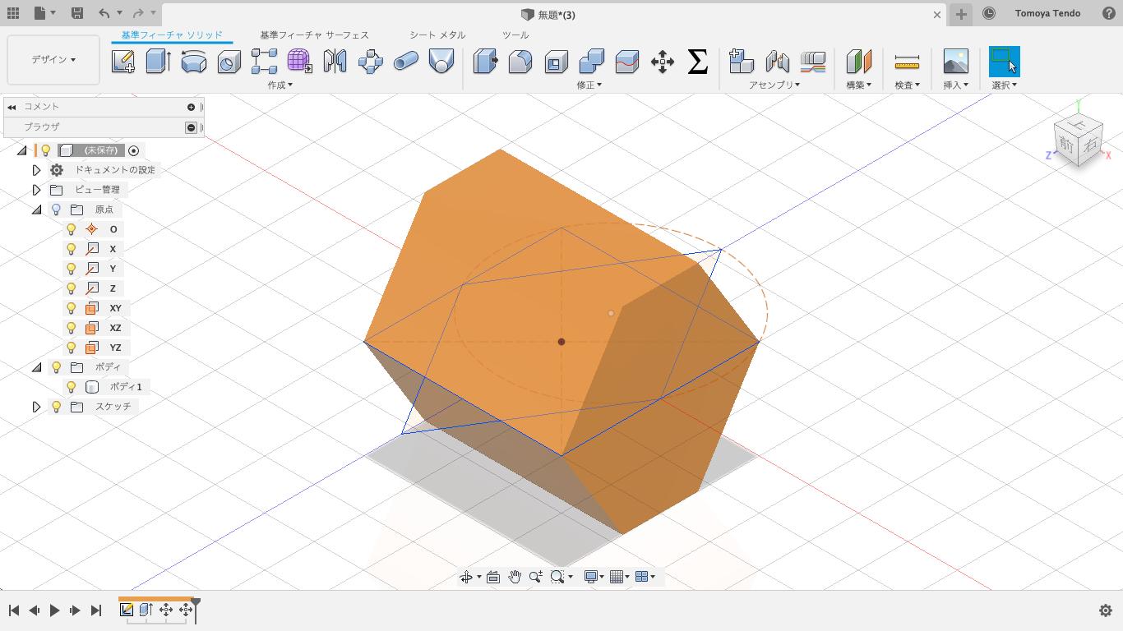Select the Measure tool
The image size is (1123, 631).
(907, 62)
